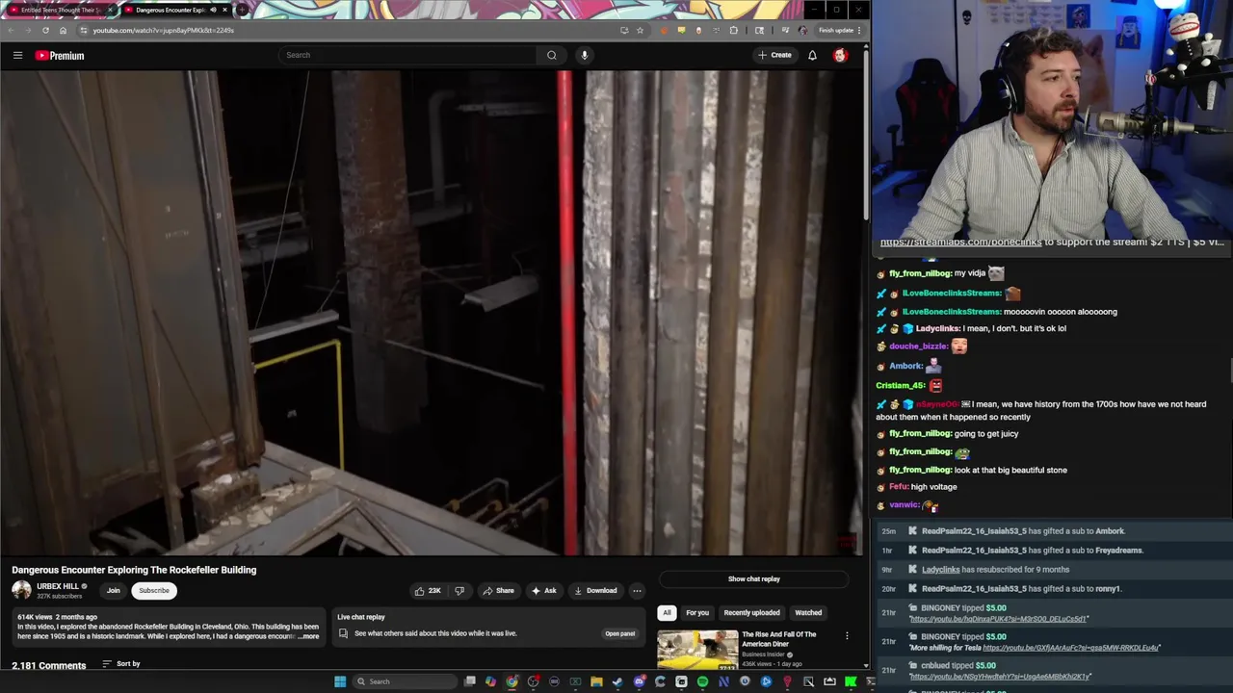Dislike the video with thumbs down

(459, 591)
